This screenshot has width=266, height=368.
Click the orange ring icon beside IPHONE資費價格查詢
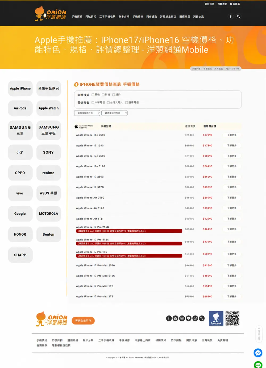point(76,84)
